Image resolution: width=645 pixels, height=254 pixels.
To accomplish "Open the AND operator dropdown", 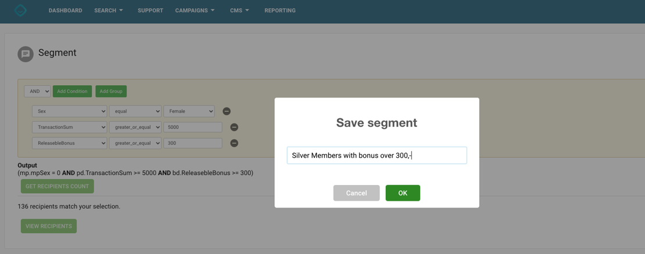I will point(37,92).
